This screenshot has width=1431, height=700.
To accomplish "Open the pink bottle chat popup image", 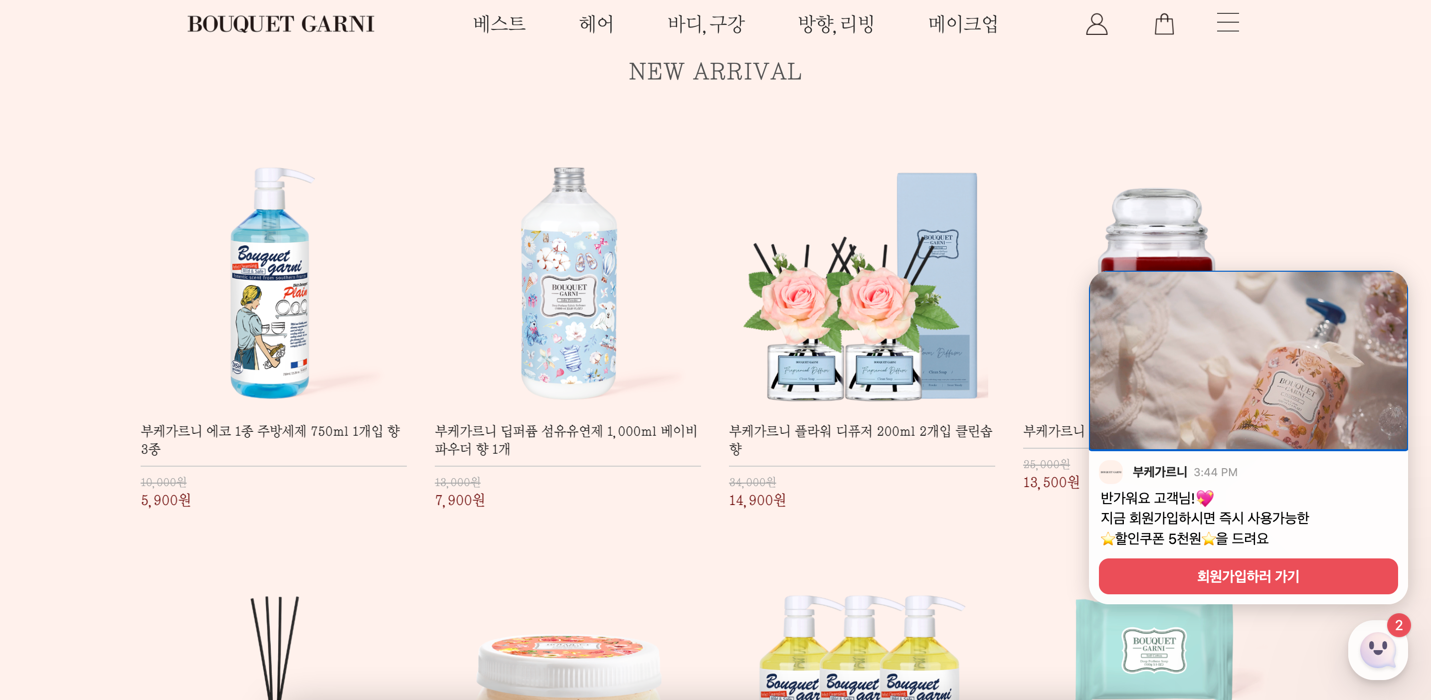I will [x=1248, y=360].
